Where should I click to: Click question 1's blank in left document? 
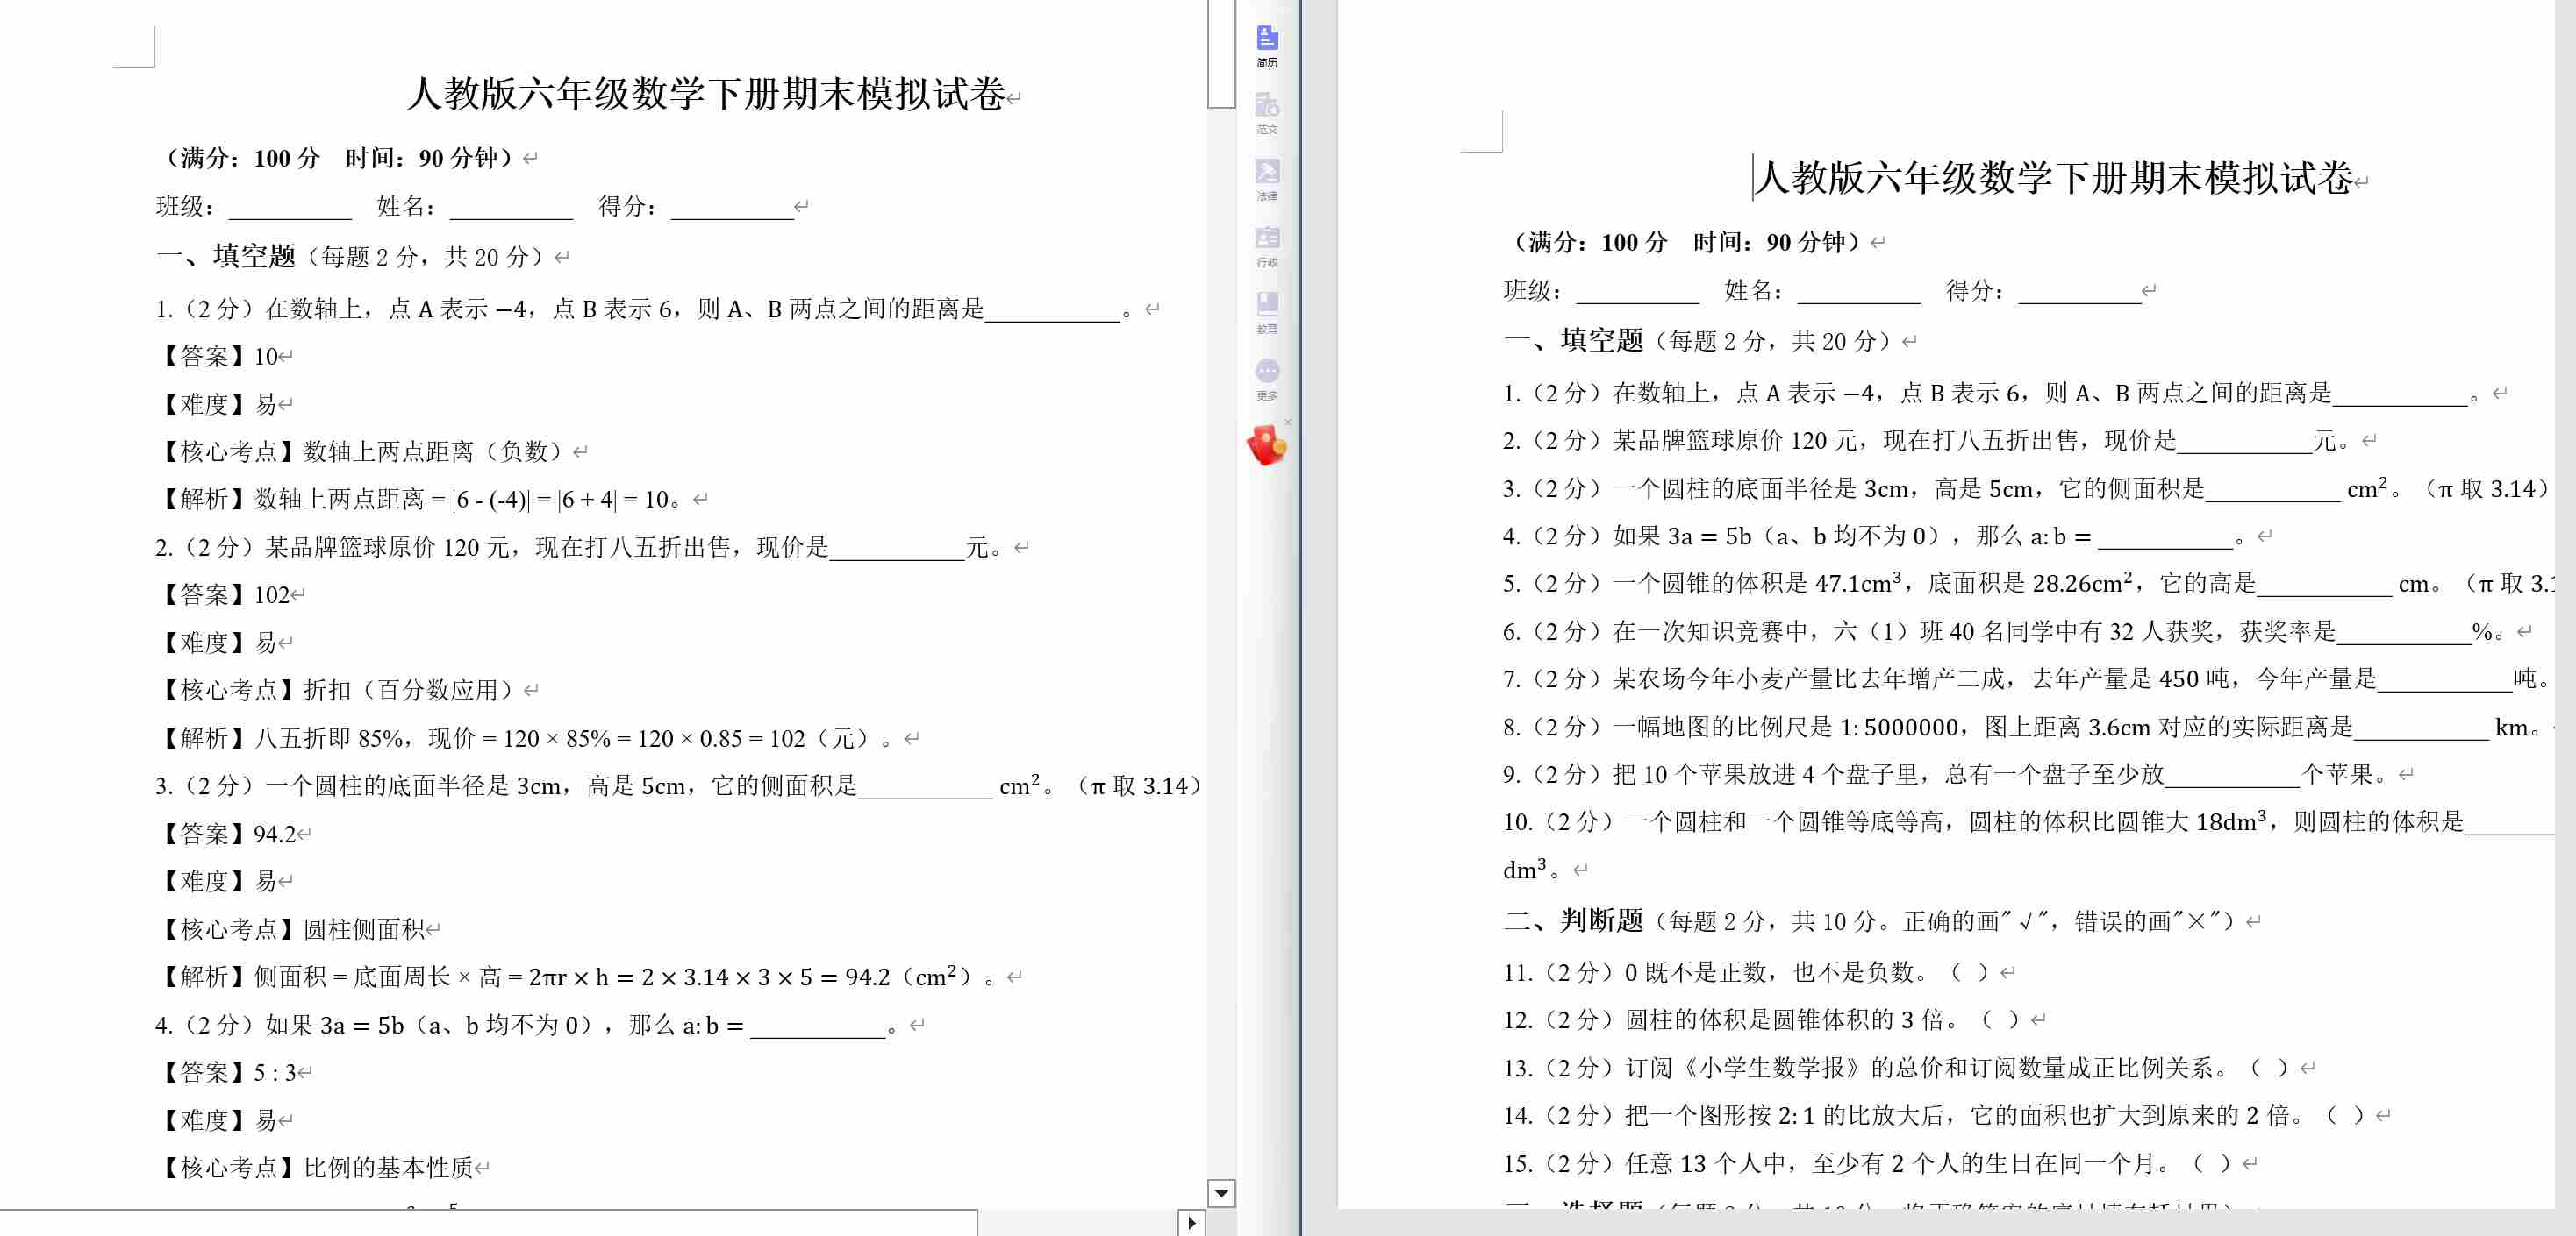point(1052,309)
